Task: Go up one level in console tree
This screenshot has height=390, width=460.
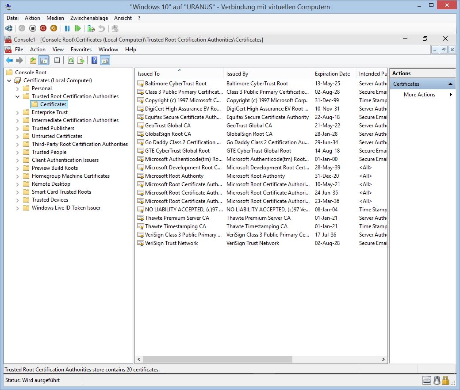Action: [x=33, y=61]
